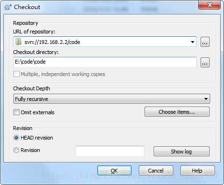Open Help for the Checkout dialog

tap(198, 171)
